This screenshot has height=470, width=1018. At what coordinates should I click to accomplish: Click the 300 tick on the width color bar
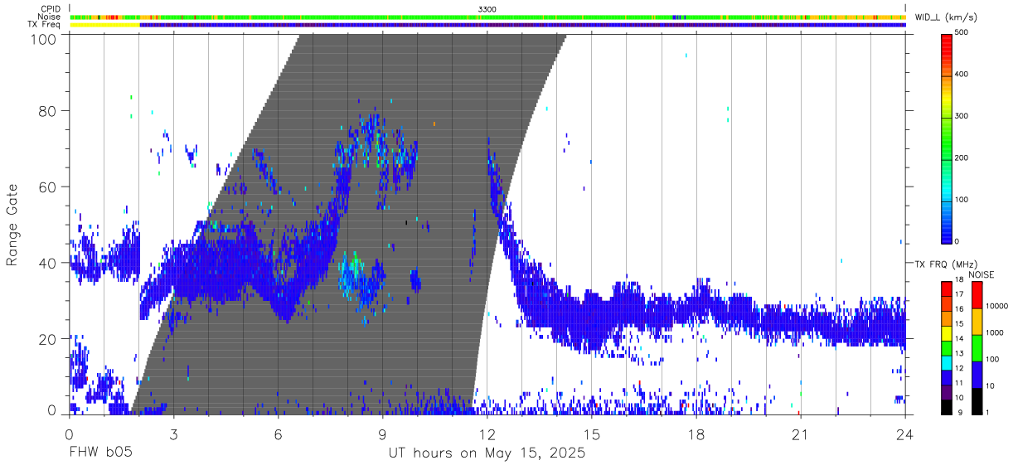pos(962,117)
